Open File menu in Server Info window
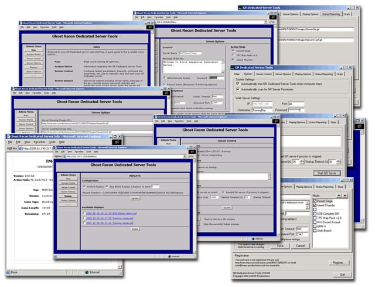This screenshot has width=375, height=287. 10,142
